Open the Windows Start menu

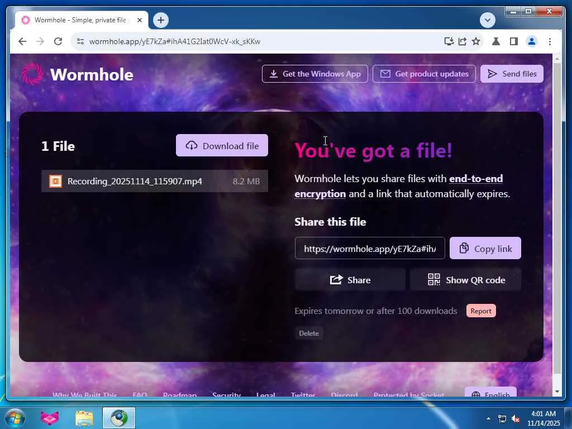15,418
